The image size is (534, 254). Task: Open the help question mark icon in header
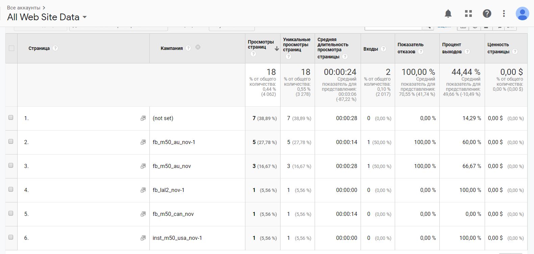[x=487, y=13]
